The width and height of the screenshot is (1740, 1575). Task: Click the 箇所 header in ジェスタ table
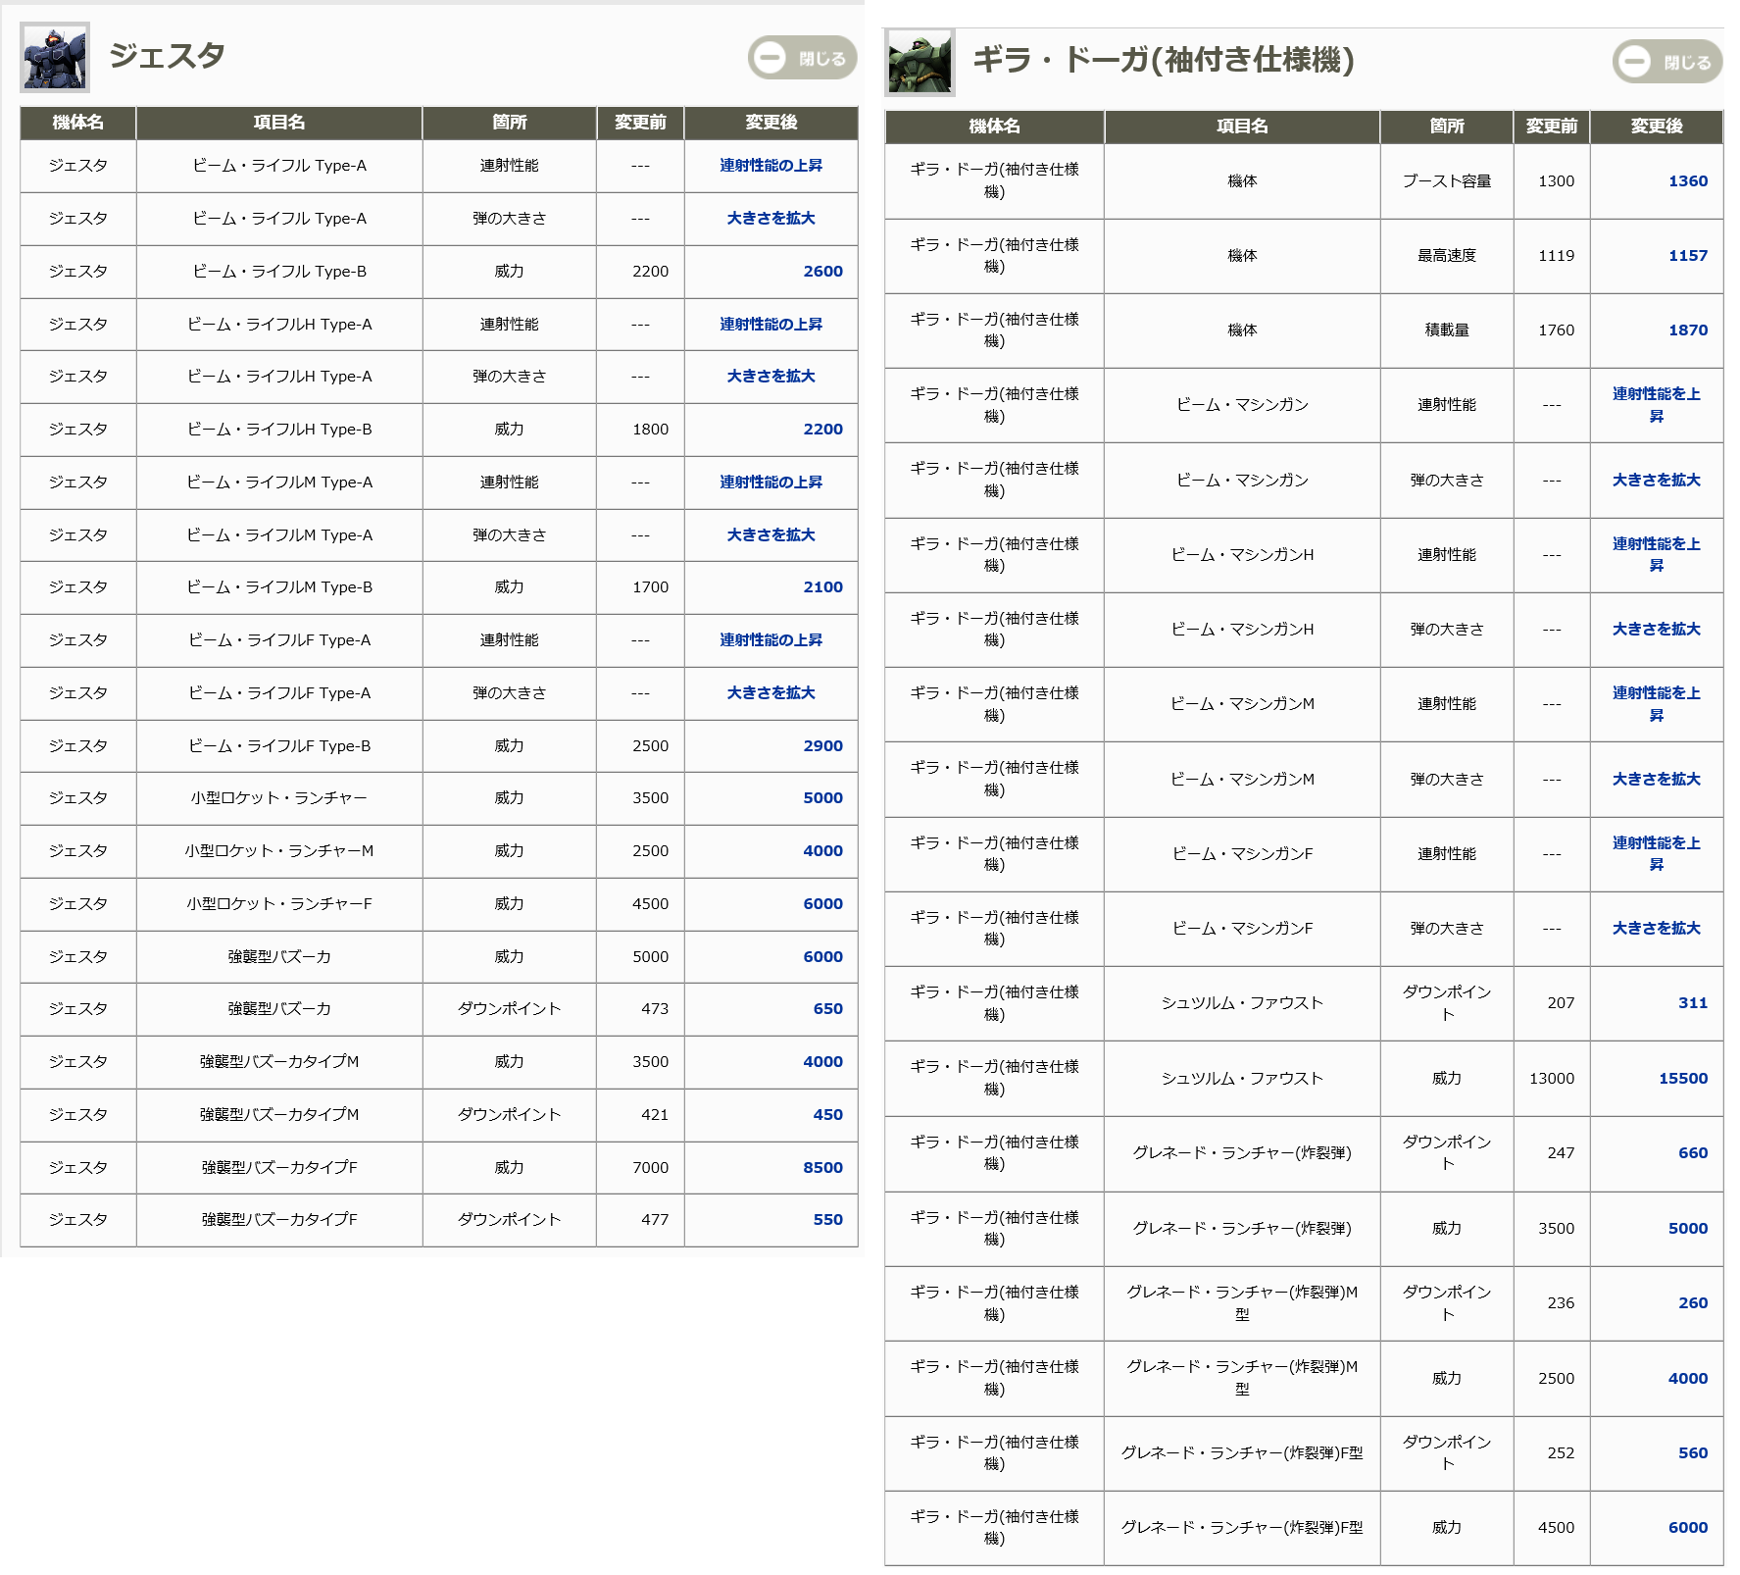click(509, 123)
